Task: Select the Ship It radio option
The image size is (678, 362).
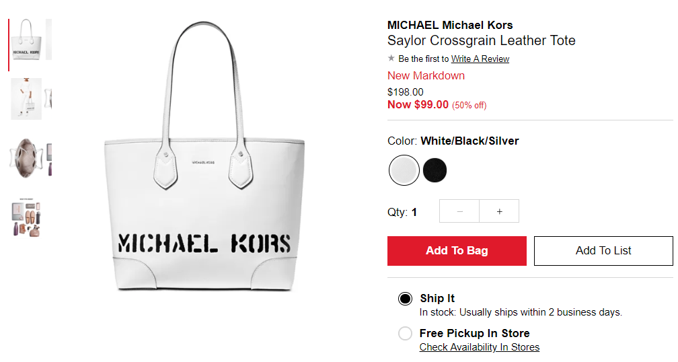Action: point(405,299)
